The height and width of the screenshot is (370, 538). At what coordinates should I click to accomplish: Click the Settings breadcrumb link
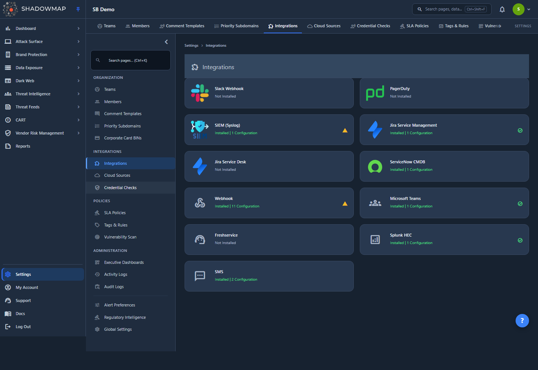pos(191,46)
